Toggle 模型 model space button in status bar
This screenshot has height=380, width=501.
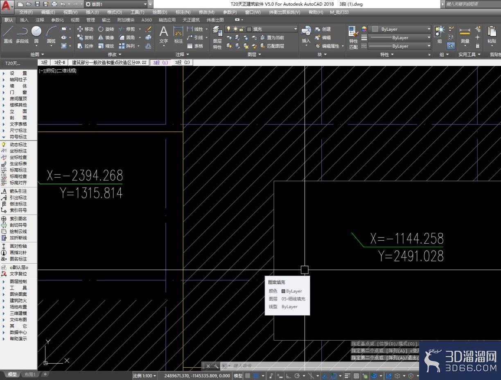[238, 375]
